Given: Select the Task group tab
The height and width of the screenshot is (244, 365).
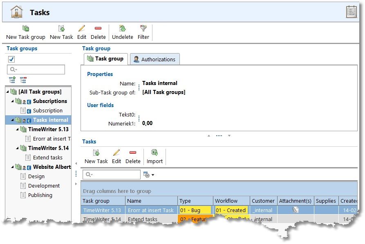Looking at the screenshot, I should (x=105, y=59).
